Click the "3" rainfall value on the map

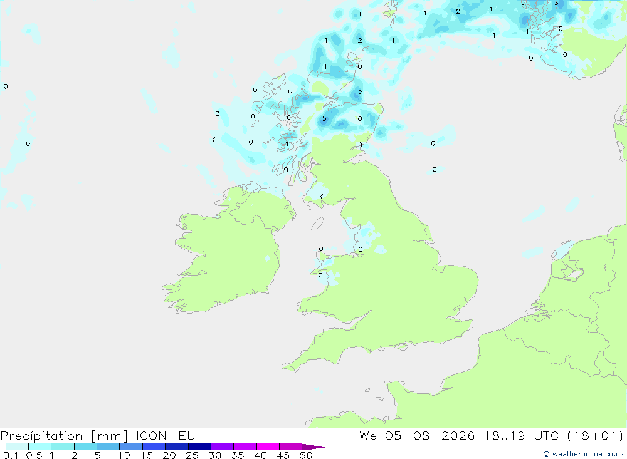click(556, 3)
